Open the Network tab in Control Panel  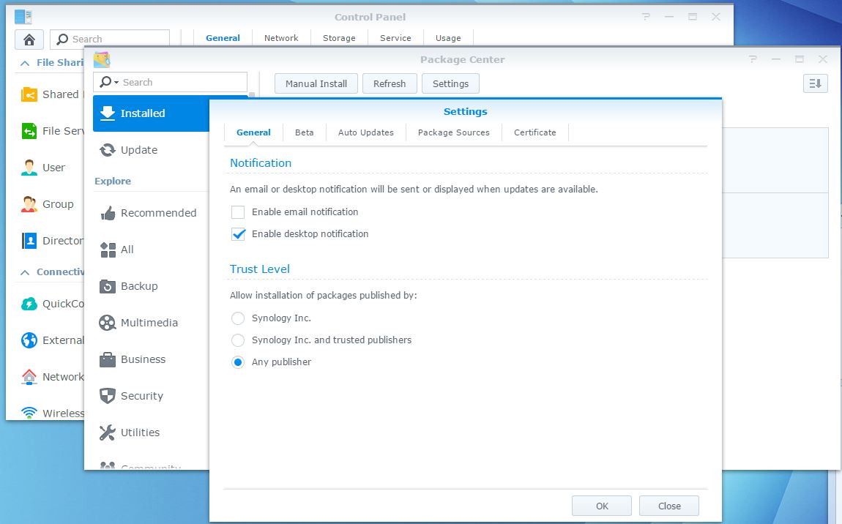(280, 37)
